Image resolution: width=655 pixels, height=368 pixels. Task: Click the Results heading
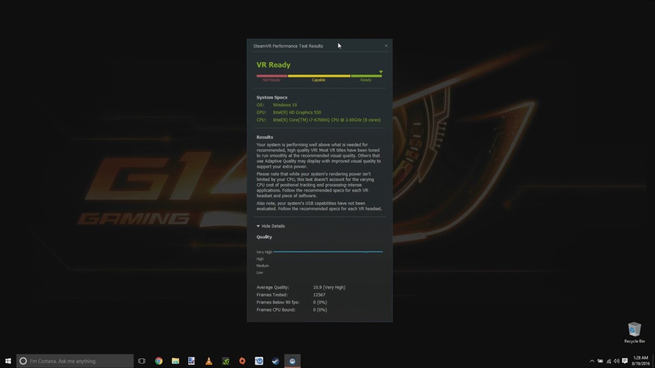click(x=265, y=137)
